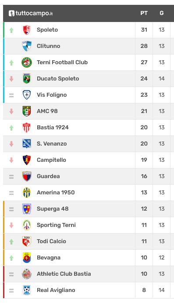This screenshot has width=174, height=303.
Task: Click the AMC 98 crest
Action: 27,111
